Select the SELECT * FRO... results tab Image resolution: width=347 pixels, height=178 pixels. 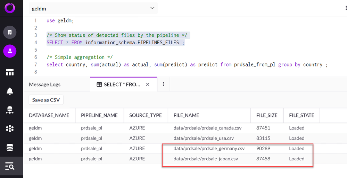pos(119,84)
